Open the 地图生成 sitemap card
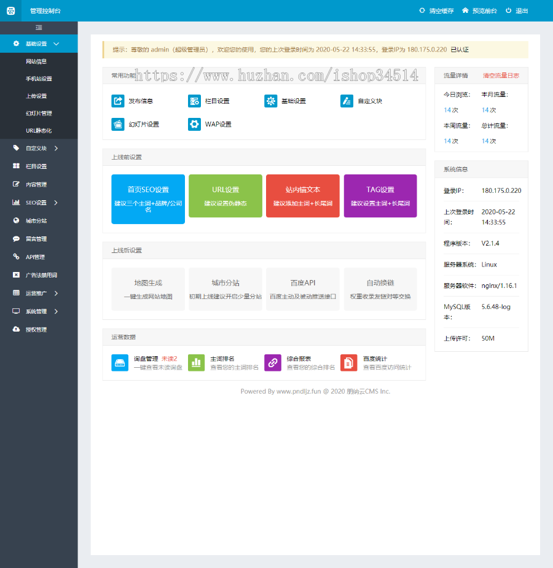The image size is (553, 568). coord(148,289)
